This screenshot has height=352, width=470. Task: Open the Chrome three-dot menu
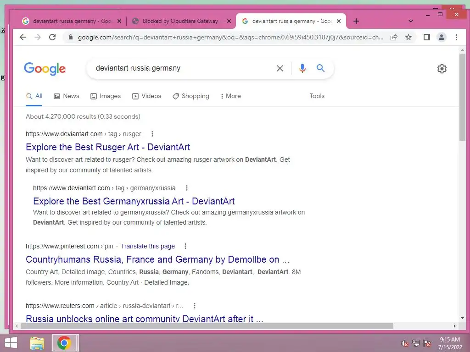coord(456,37)
